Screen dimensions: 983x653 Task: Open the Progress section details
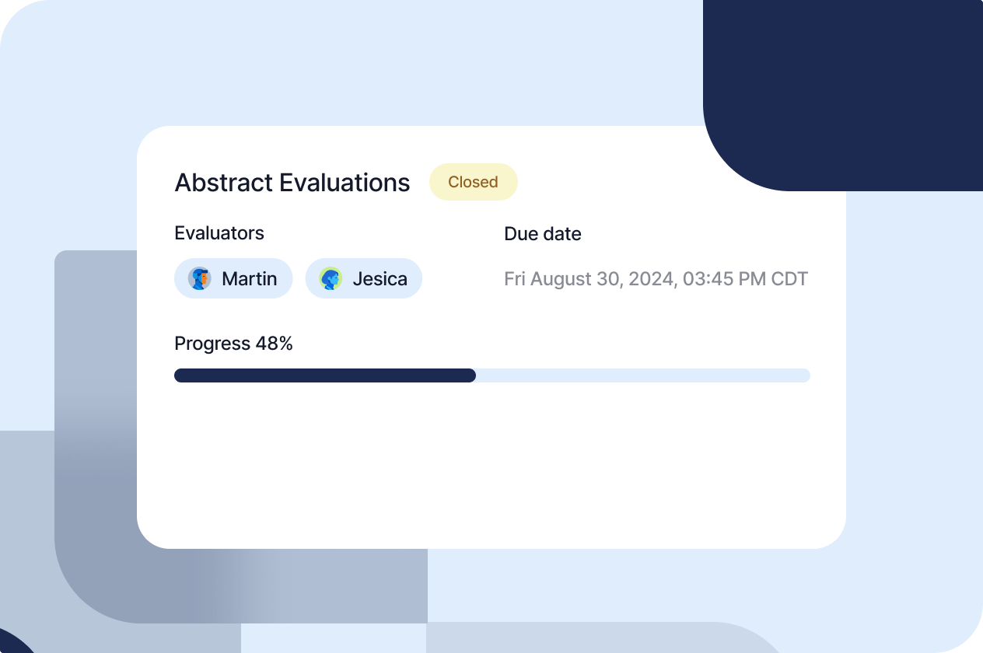(233, 344)
